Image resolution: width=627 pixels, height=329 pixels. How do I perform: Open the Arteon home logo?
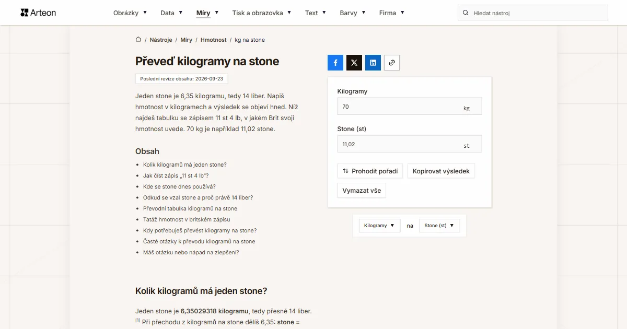(x=38, y=13)
